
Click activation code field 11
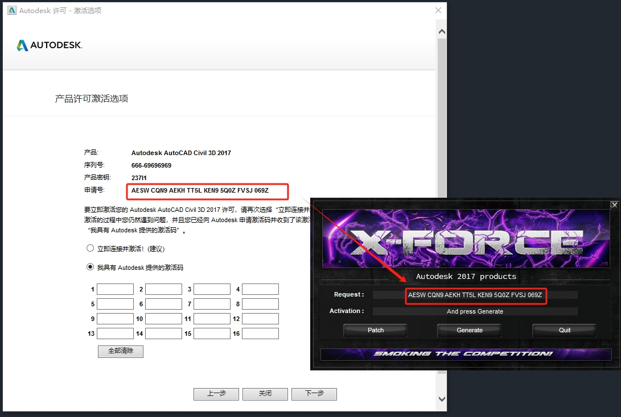[x=212, y=319]
